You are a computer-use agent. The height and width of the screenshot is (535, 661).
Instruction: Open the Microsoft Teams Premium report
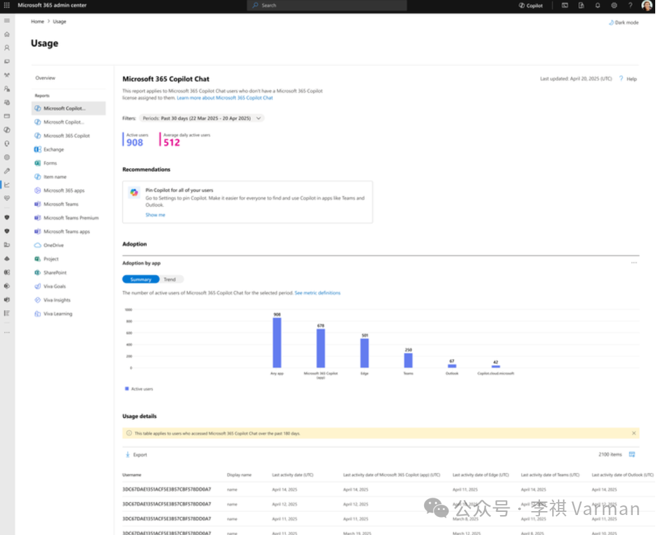(71, 218)
